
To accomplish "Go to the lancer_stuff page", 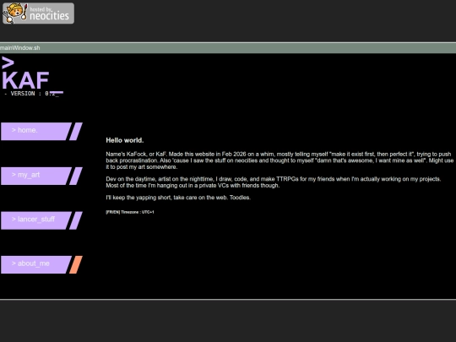I will [36, 220].
